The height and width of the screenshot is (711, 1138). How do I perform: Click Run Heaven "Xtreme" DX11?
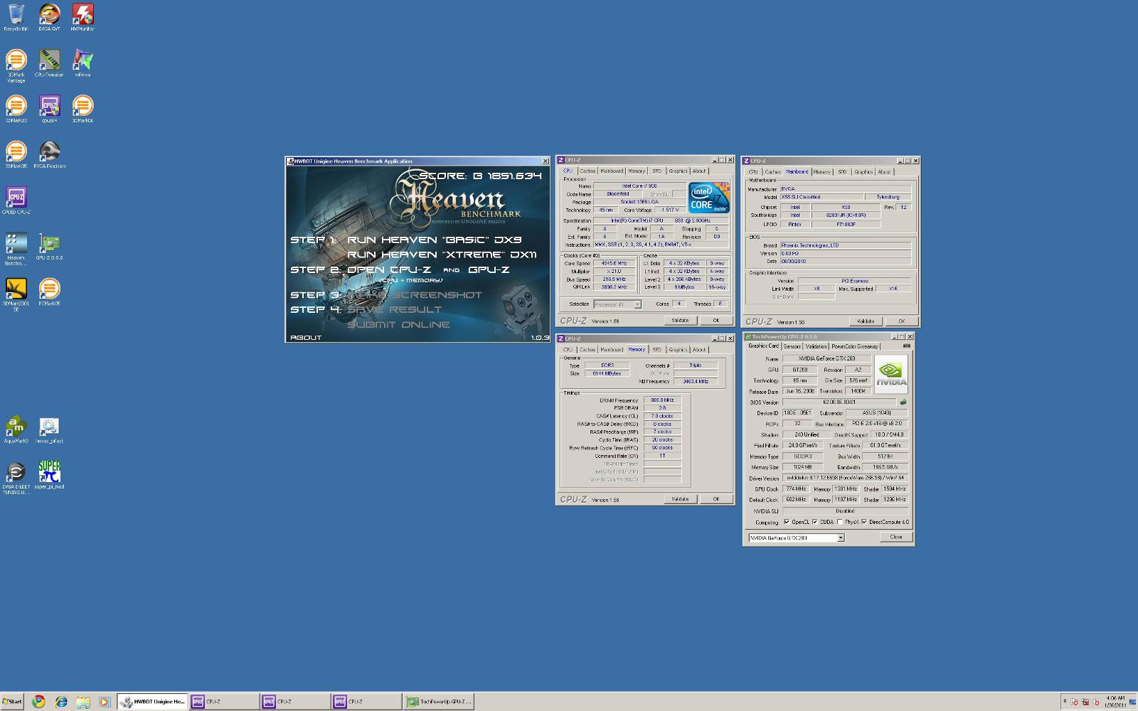[x=442, y=255]
